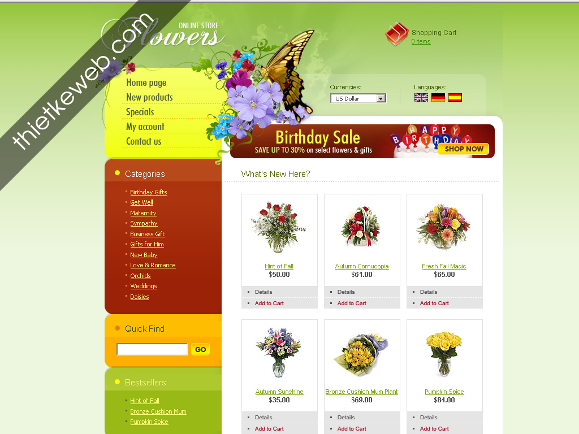Viewport: 579px width, 434px height.
Task: Click the Shop Now banner button
Action: coord(464,149)
